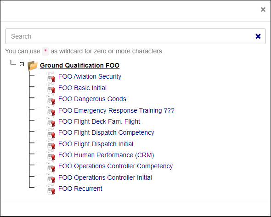Select the Ground Qualification FOO folder label
The image size is (271, 217).
[79, 65]
